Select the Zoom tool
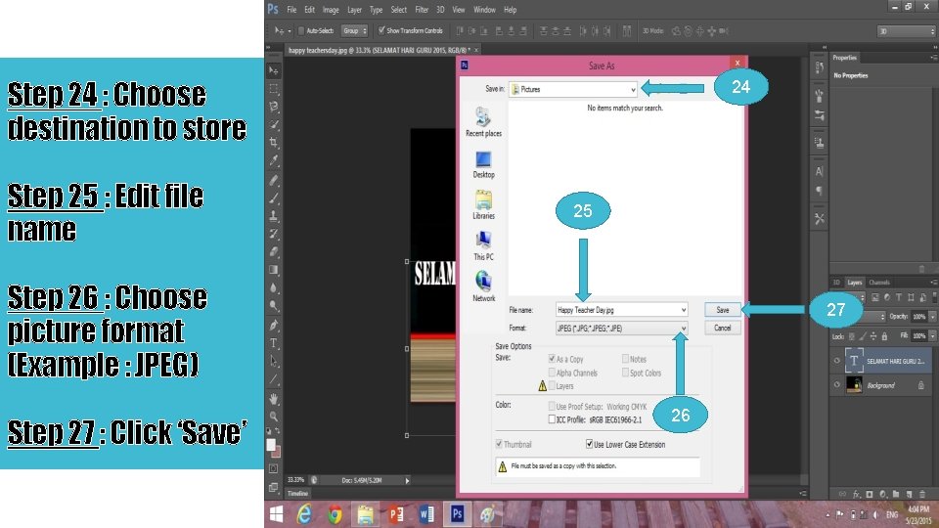 (x=274, y=417)
